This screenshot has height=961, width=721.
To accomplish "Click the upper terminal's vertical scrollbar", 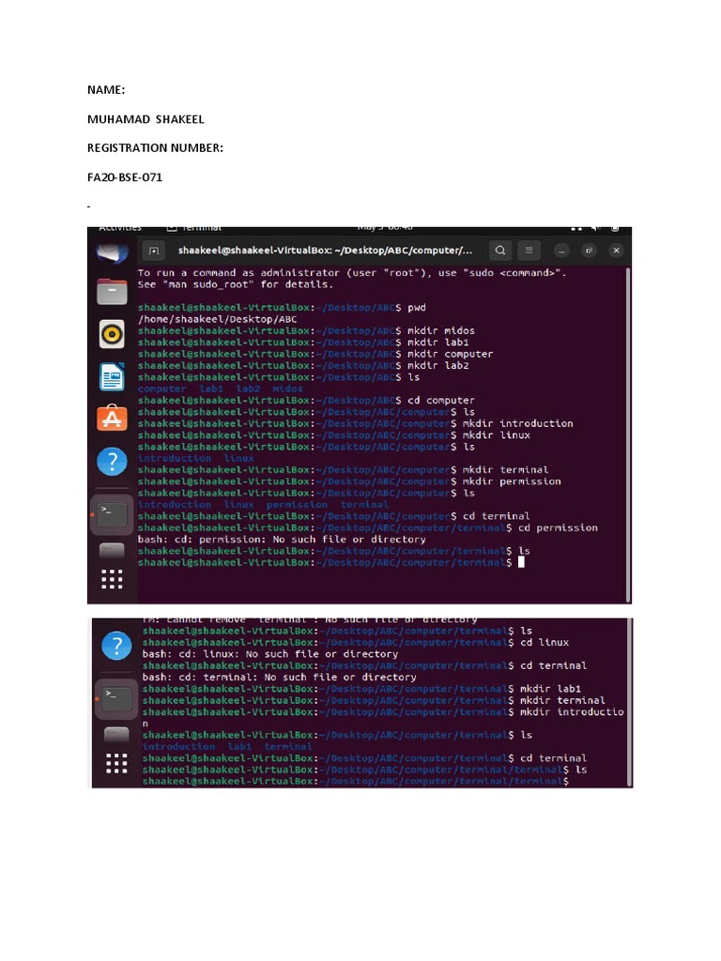I will tap(628, 435).
